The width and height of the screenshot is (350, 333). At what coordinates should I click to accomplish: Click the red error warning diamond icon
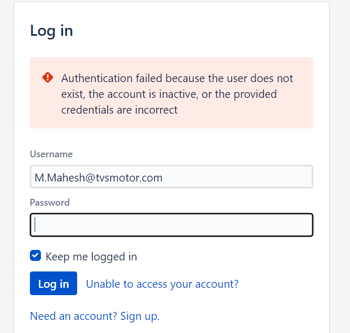pos(48,77)
